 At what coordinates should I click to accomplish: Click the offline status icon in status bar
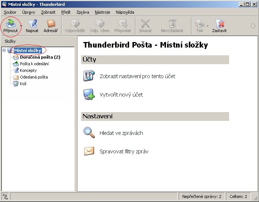5,196
